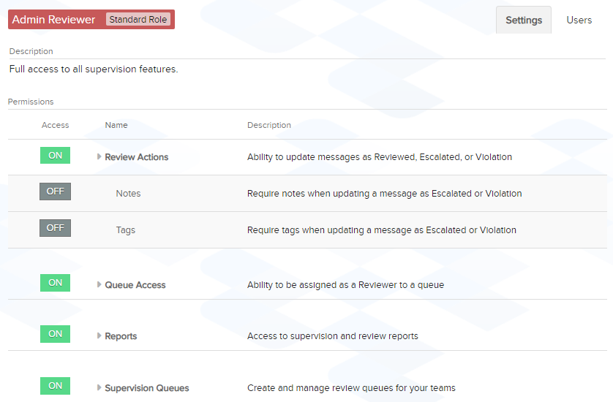Click the Admin Reviewer role title

[x=53, y=20]
